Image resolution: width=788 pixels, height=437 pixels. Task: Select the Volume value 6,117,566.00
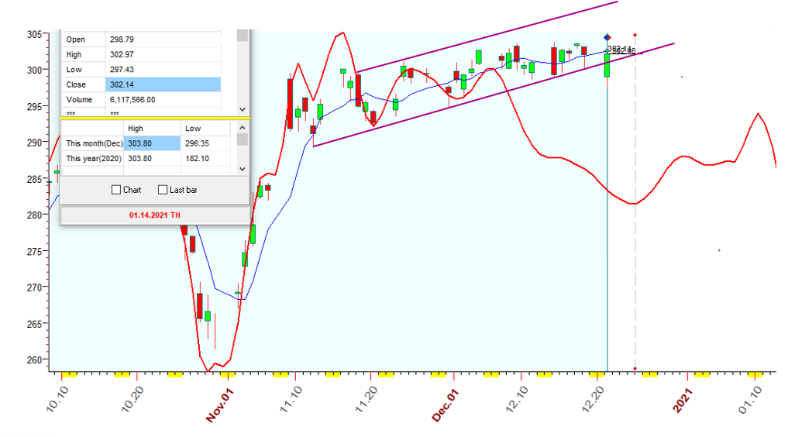pos(163,99)
